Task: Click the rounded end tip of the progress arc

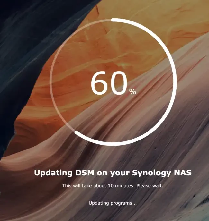Action: pos(76,132)
